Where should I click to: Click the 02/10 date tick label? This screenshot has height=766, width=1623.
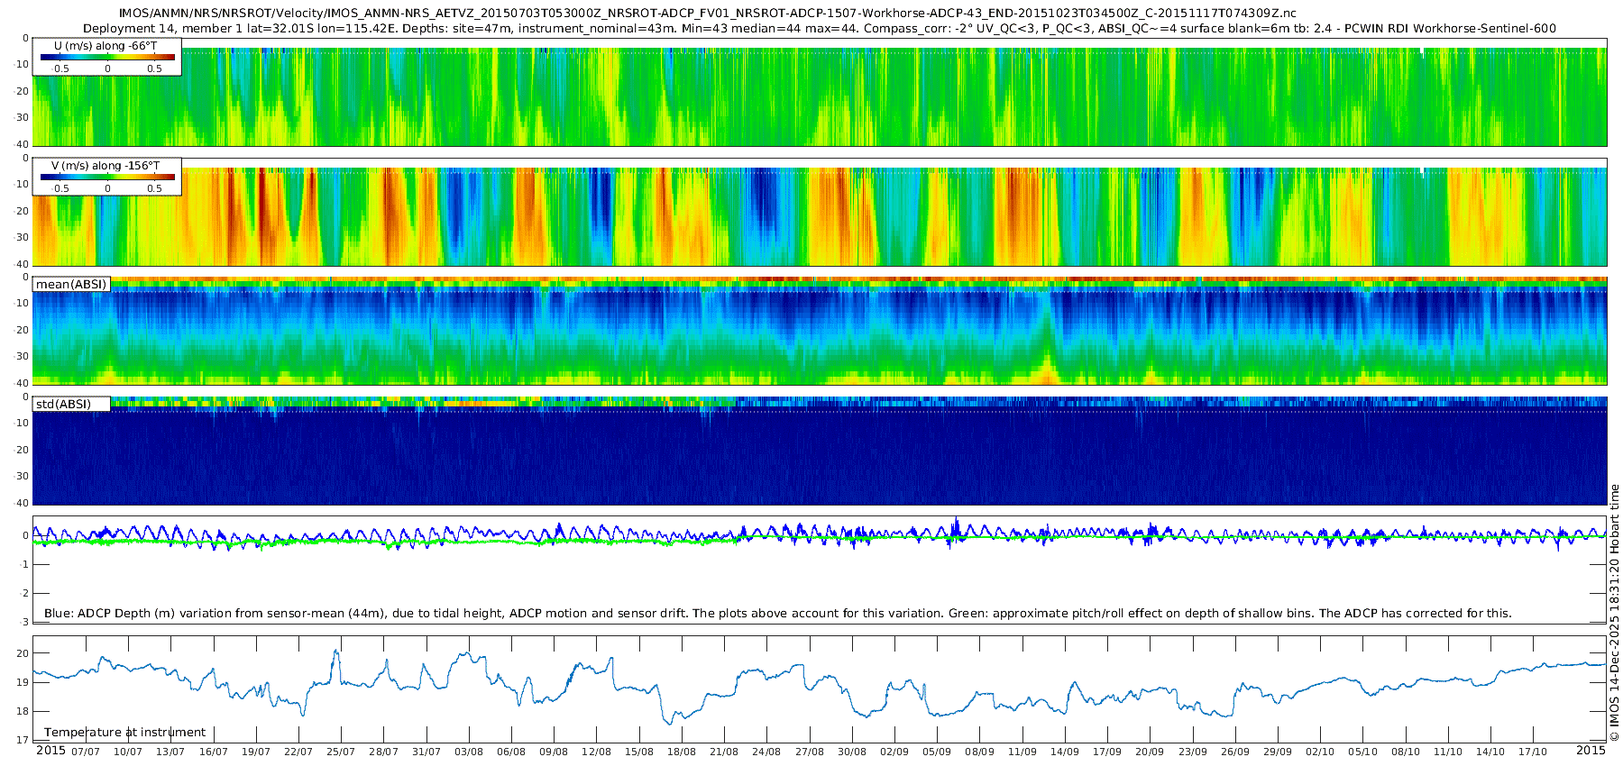tap(1320, 752)
